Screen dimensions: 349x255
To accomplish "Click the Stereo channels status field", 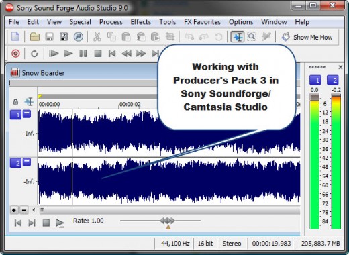I will point(232,244).
